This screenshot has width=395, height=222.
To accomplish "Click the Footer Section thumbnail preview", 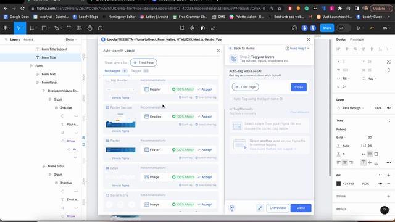I will [120, 120].
